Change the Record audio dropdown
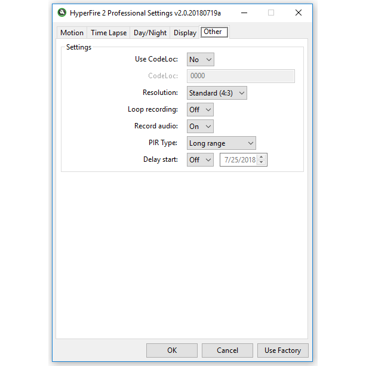Screen dimensions: 366x366 pos(200,127)
